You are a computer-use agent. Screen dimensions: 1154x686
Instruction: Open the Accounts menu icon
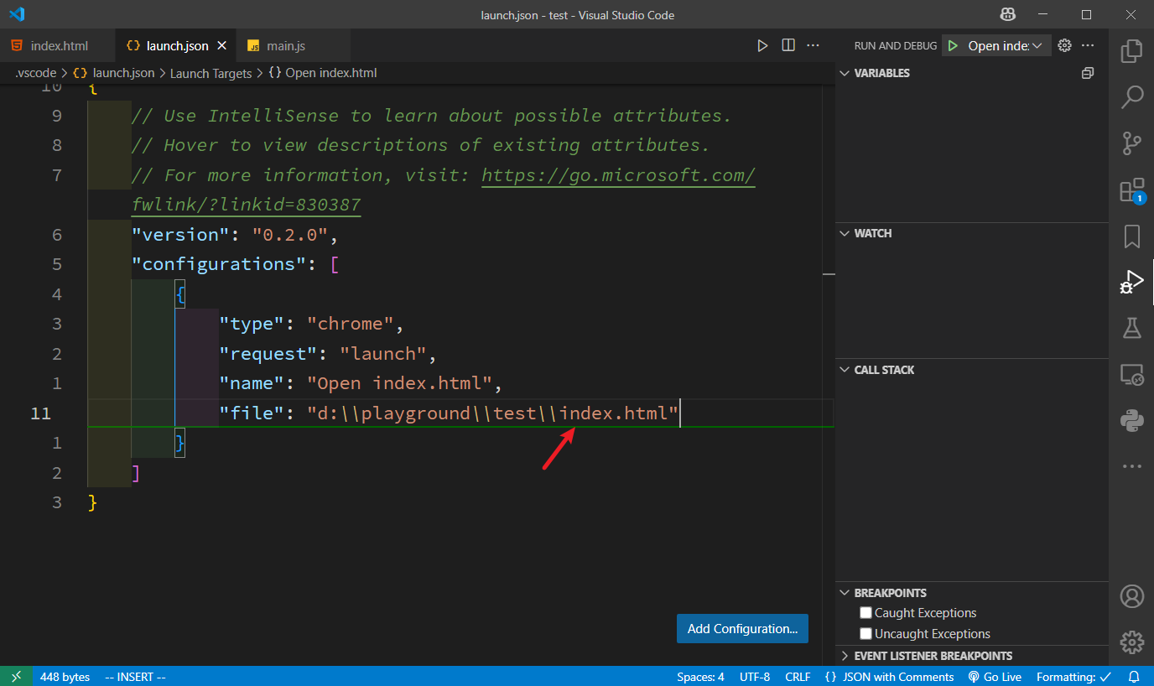pyautogui.click(x=1131, y=597)
